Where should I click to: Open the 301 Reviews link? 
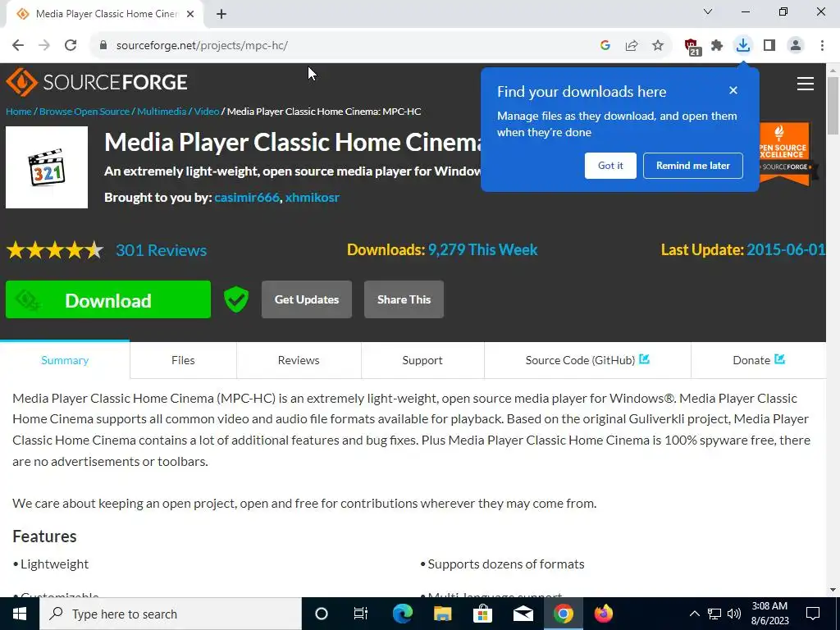[x=162, y=250]
